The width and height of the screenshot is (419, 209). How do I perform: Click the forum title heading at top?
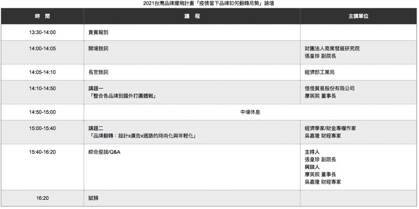(209, 3)
